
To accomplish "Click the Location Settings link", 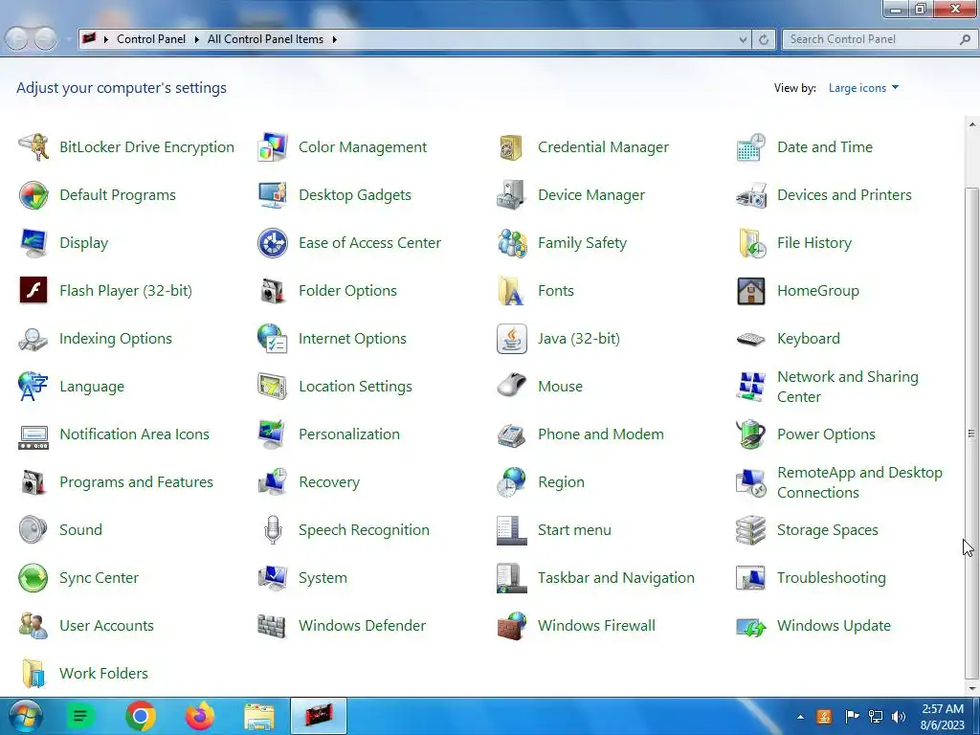I will pos(355,387).
